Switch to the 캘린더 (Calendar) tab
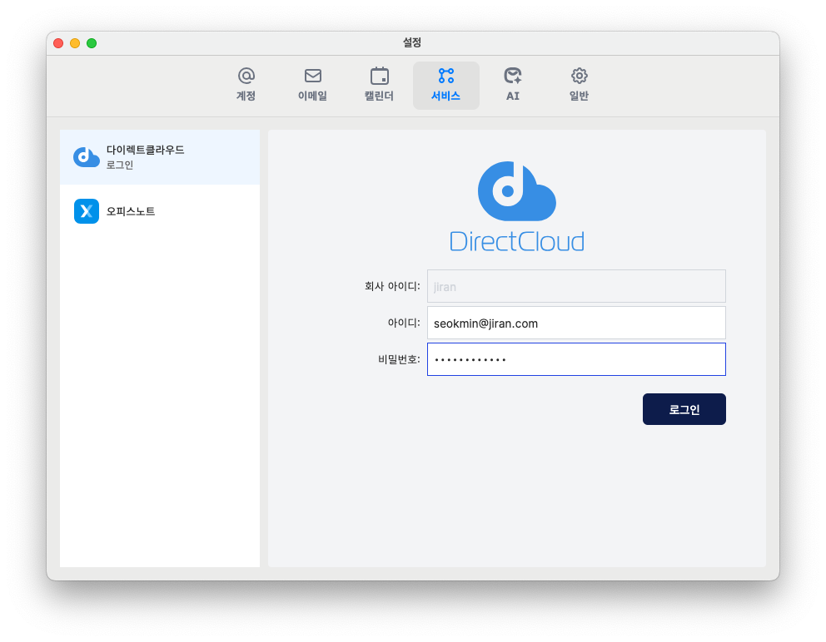Image resolution: width=826 pixels, height=642 pixels. (380, 86)
